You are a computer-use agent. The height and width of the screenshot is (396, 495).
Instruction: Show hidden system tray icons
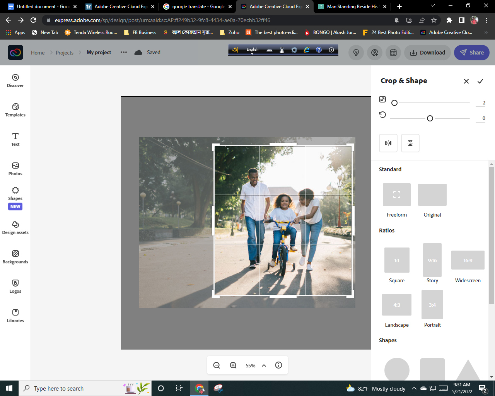click(x=414, y=388)
